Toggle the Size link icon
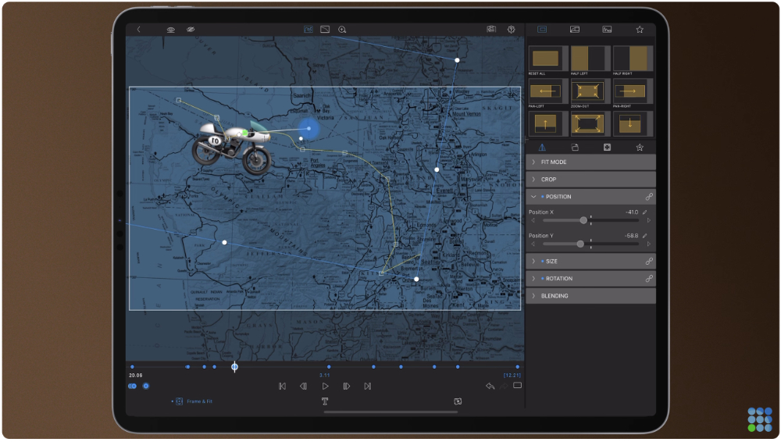781x442 pixels. coord(649,261)
